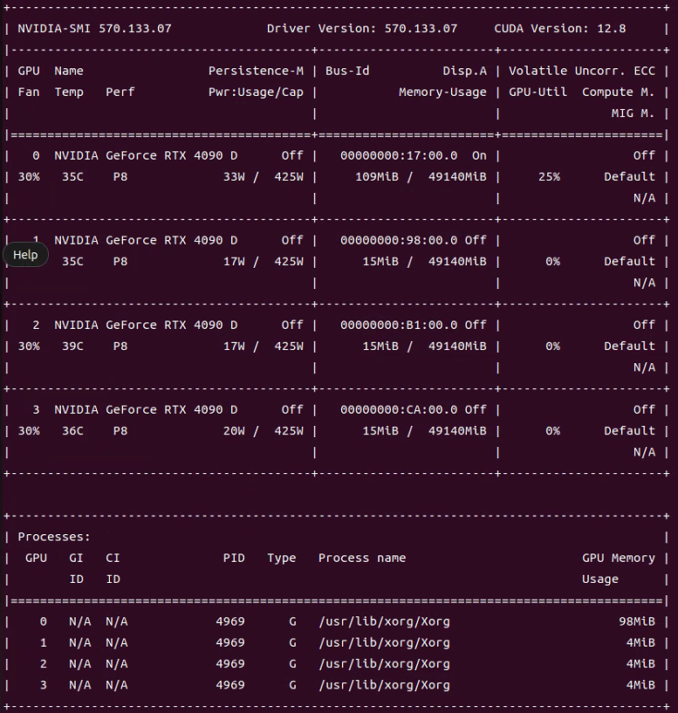Viewport: 678px width, 713px height.
Task: Click the Compute M. header text
Action: pos(619,93)
